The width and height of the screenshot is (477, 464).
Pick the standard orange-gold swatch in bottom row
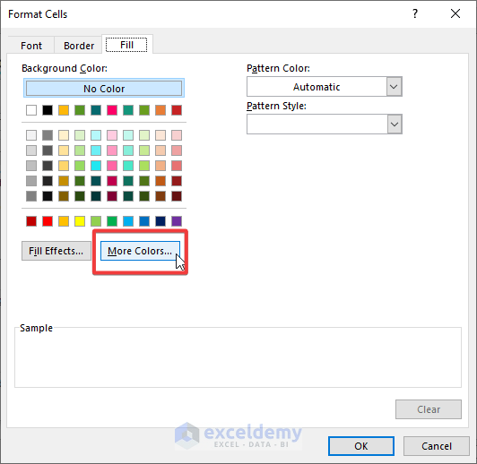tap(64, 221)
